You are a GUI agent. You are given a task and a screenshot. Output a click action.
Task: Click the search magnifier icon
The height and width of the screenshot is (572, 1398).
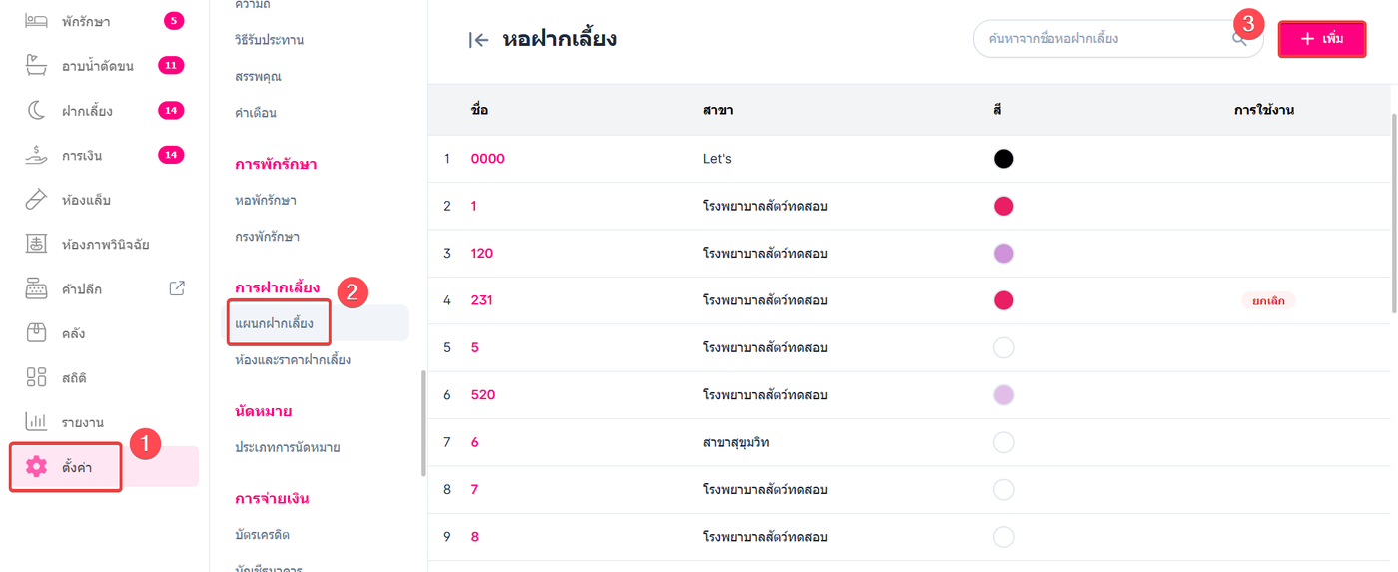[1239, 39]
